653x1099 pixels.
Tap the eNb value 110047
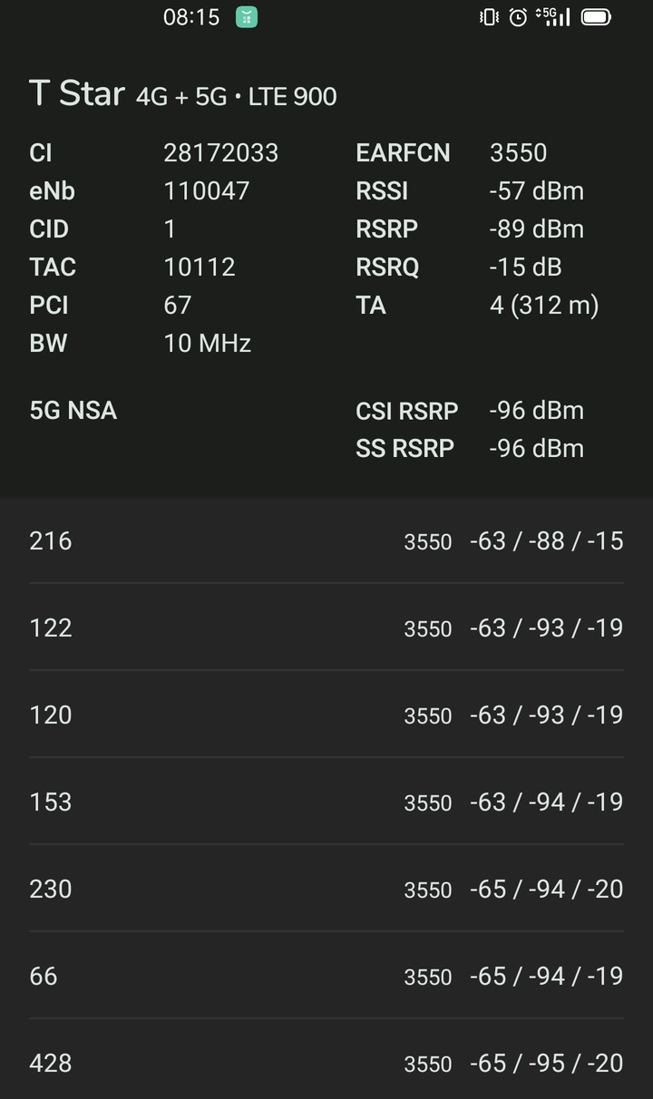[x=206, y=191]
